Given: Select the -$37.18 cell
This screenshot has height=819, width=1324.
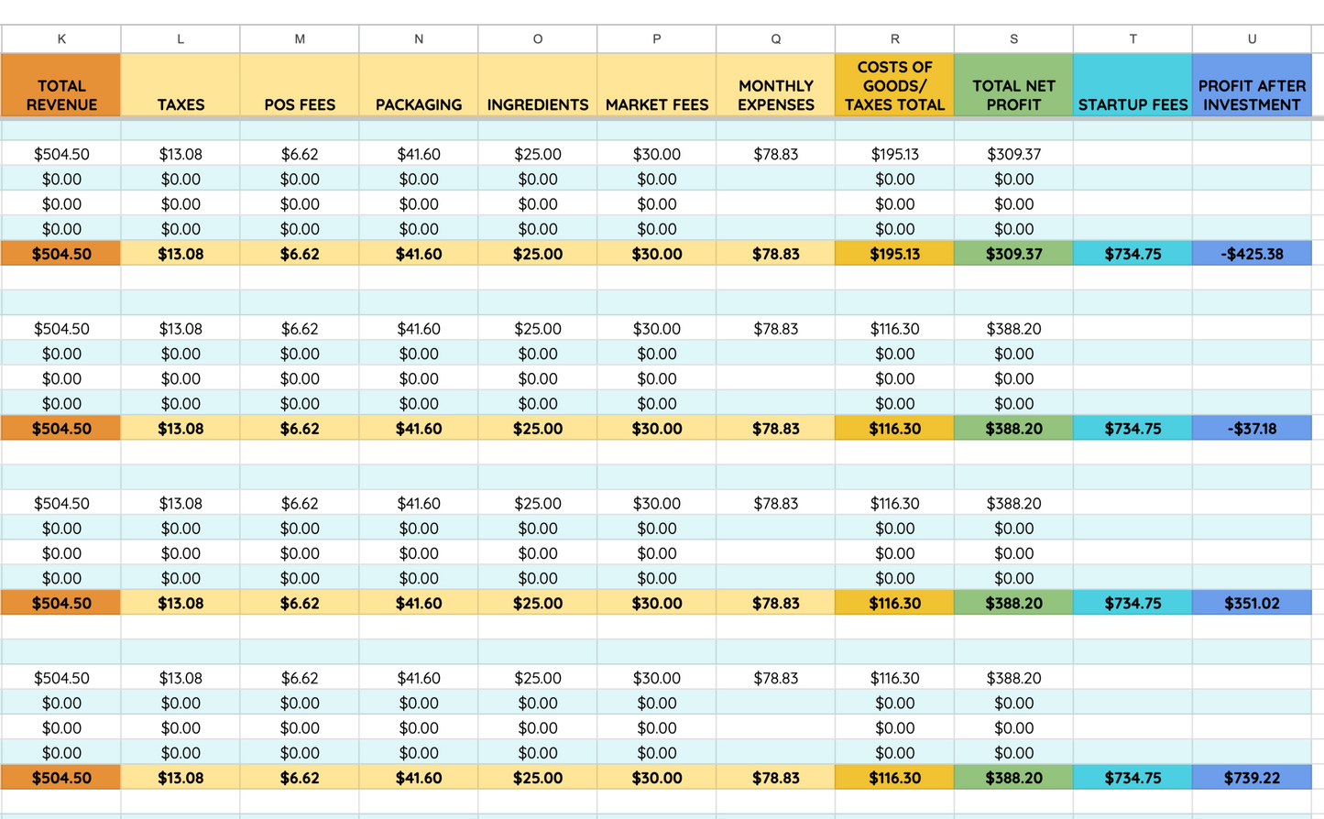Looking at the screenshot, I should click(x=1252, y=429).
